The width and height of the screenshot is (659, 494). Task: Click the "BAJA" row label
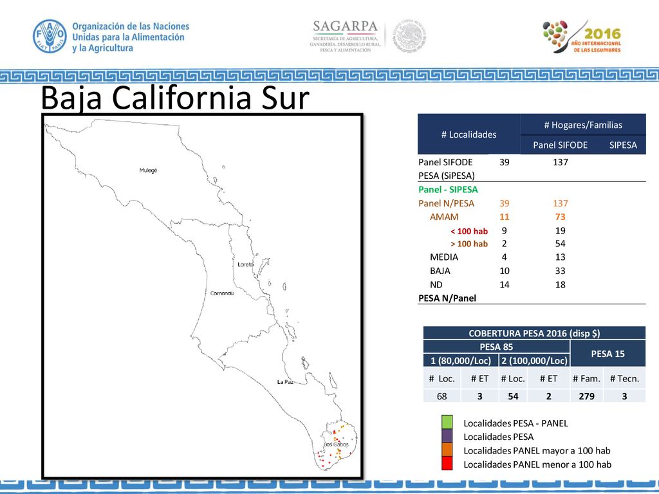click(440, 271)
